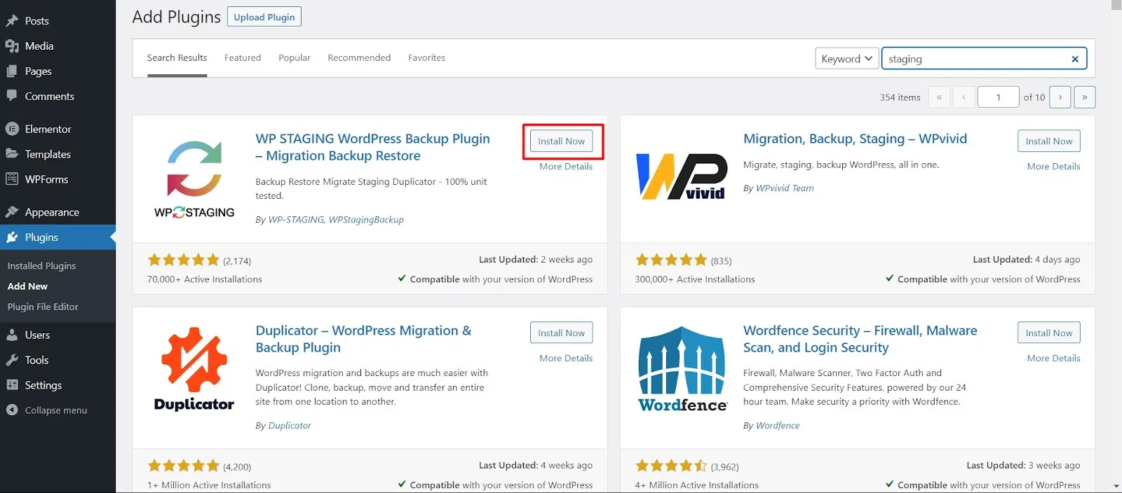Image resolution: width=1122 pixels, height=493 pixels.
Task: Install the Duplicator plugin
Action: 562,333
